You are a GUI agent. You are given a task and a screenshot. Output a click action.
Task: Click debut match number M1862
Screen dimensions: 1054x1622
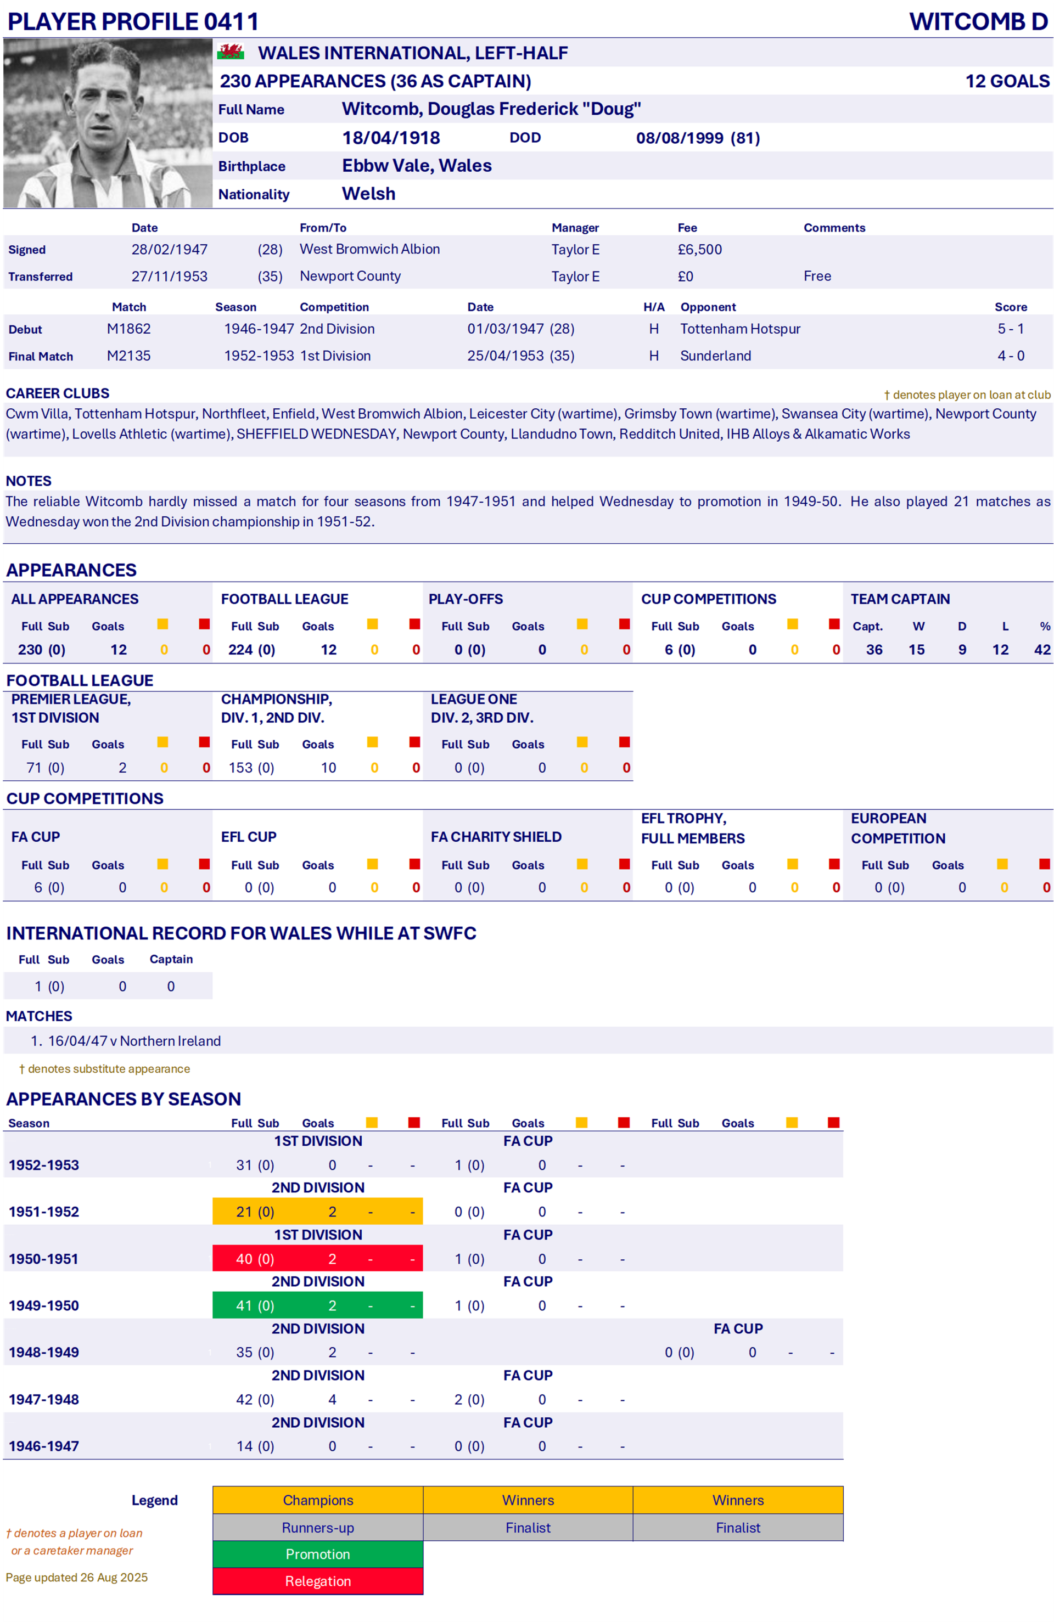point(129,329)
